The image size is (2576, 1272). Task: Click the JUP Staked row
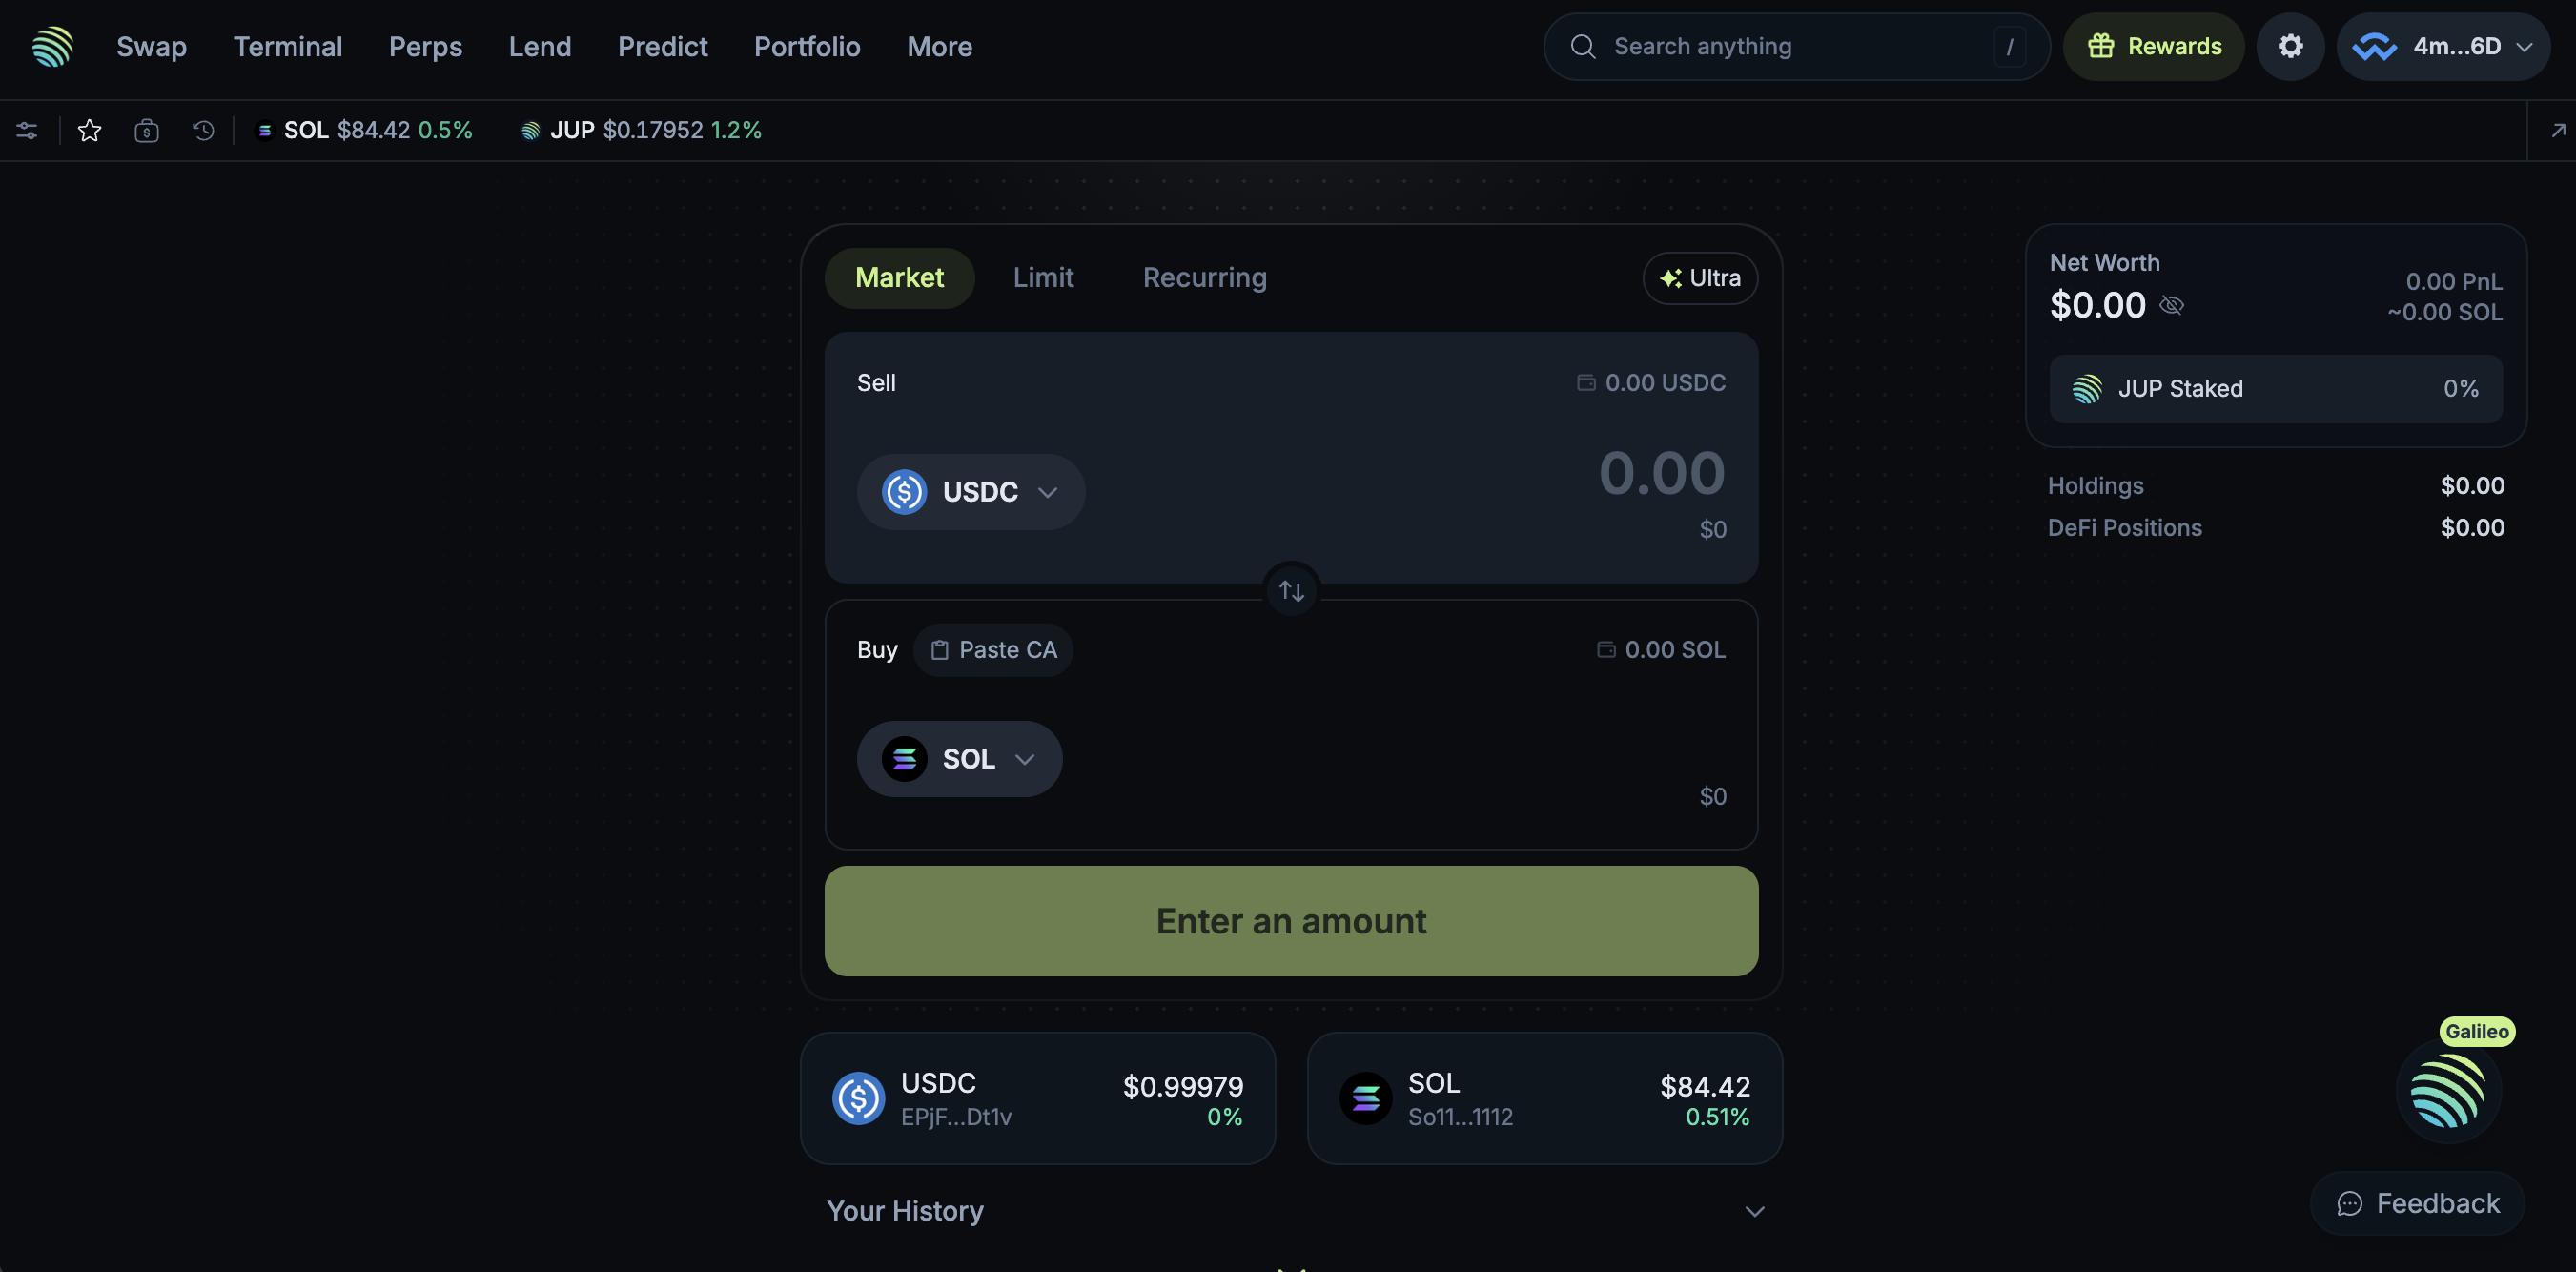(2276, 388)
